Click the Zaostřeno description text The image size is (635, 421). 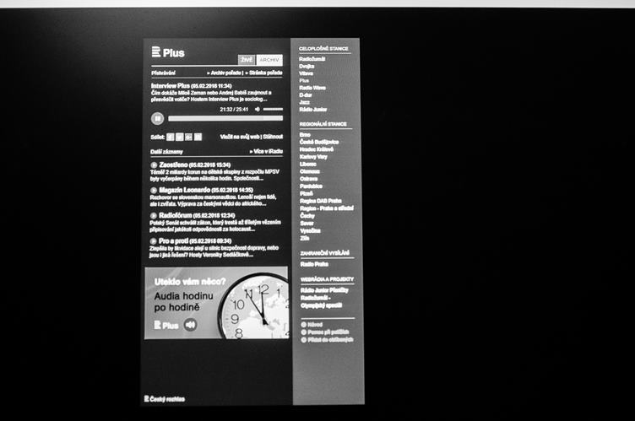click(x=214, y=175)
